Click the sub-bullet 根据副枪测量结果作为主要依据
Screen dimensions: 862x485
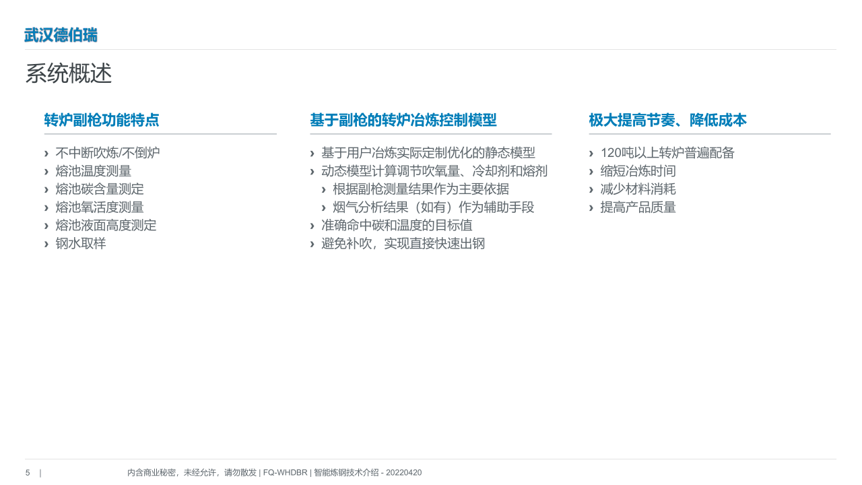(421, 189)
